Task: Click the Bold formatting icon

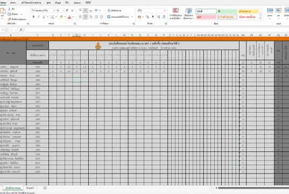Action: tap(33, 17)
